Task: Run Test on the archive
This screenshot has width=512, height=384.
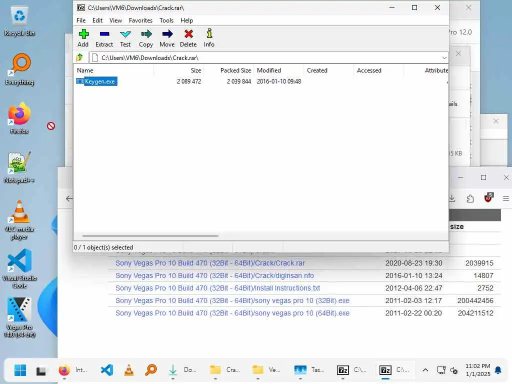Action: point(125,38)
